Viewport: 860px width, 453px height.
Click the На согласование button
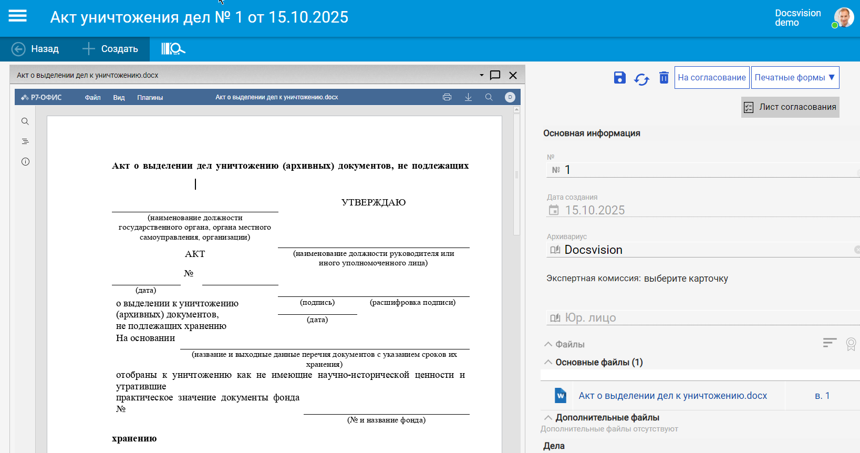[711, 78]
